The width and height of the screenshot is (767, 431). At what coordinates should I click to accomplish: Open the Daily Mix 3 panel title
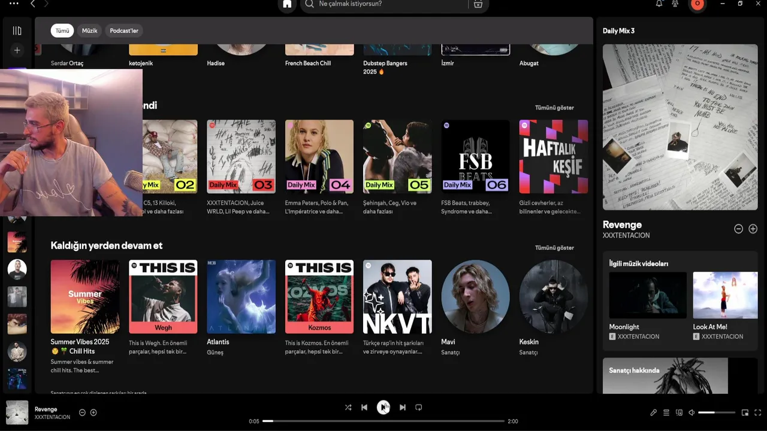(x=618, y=31)
